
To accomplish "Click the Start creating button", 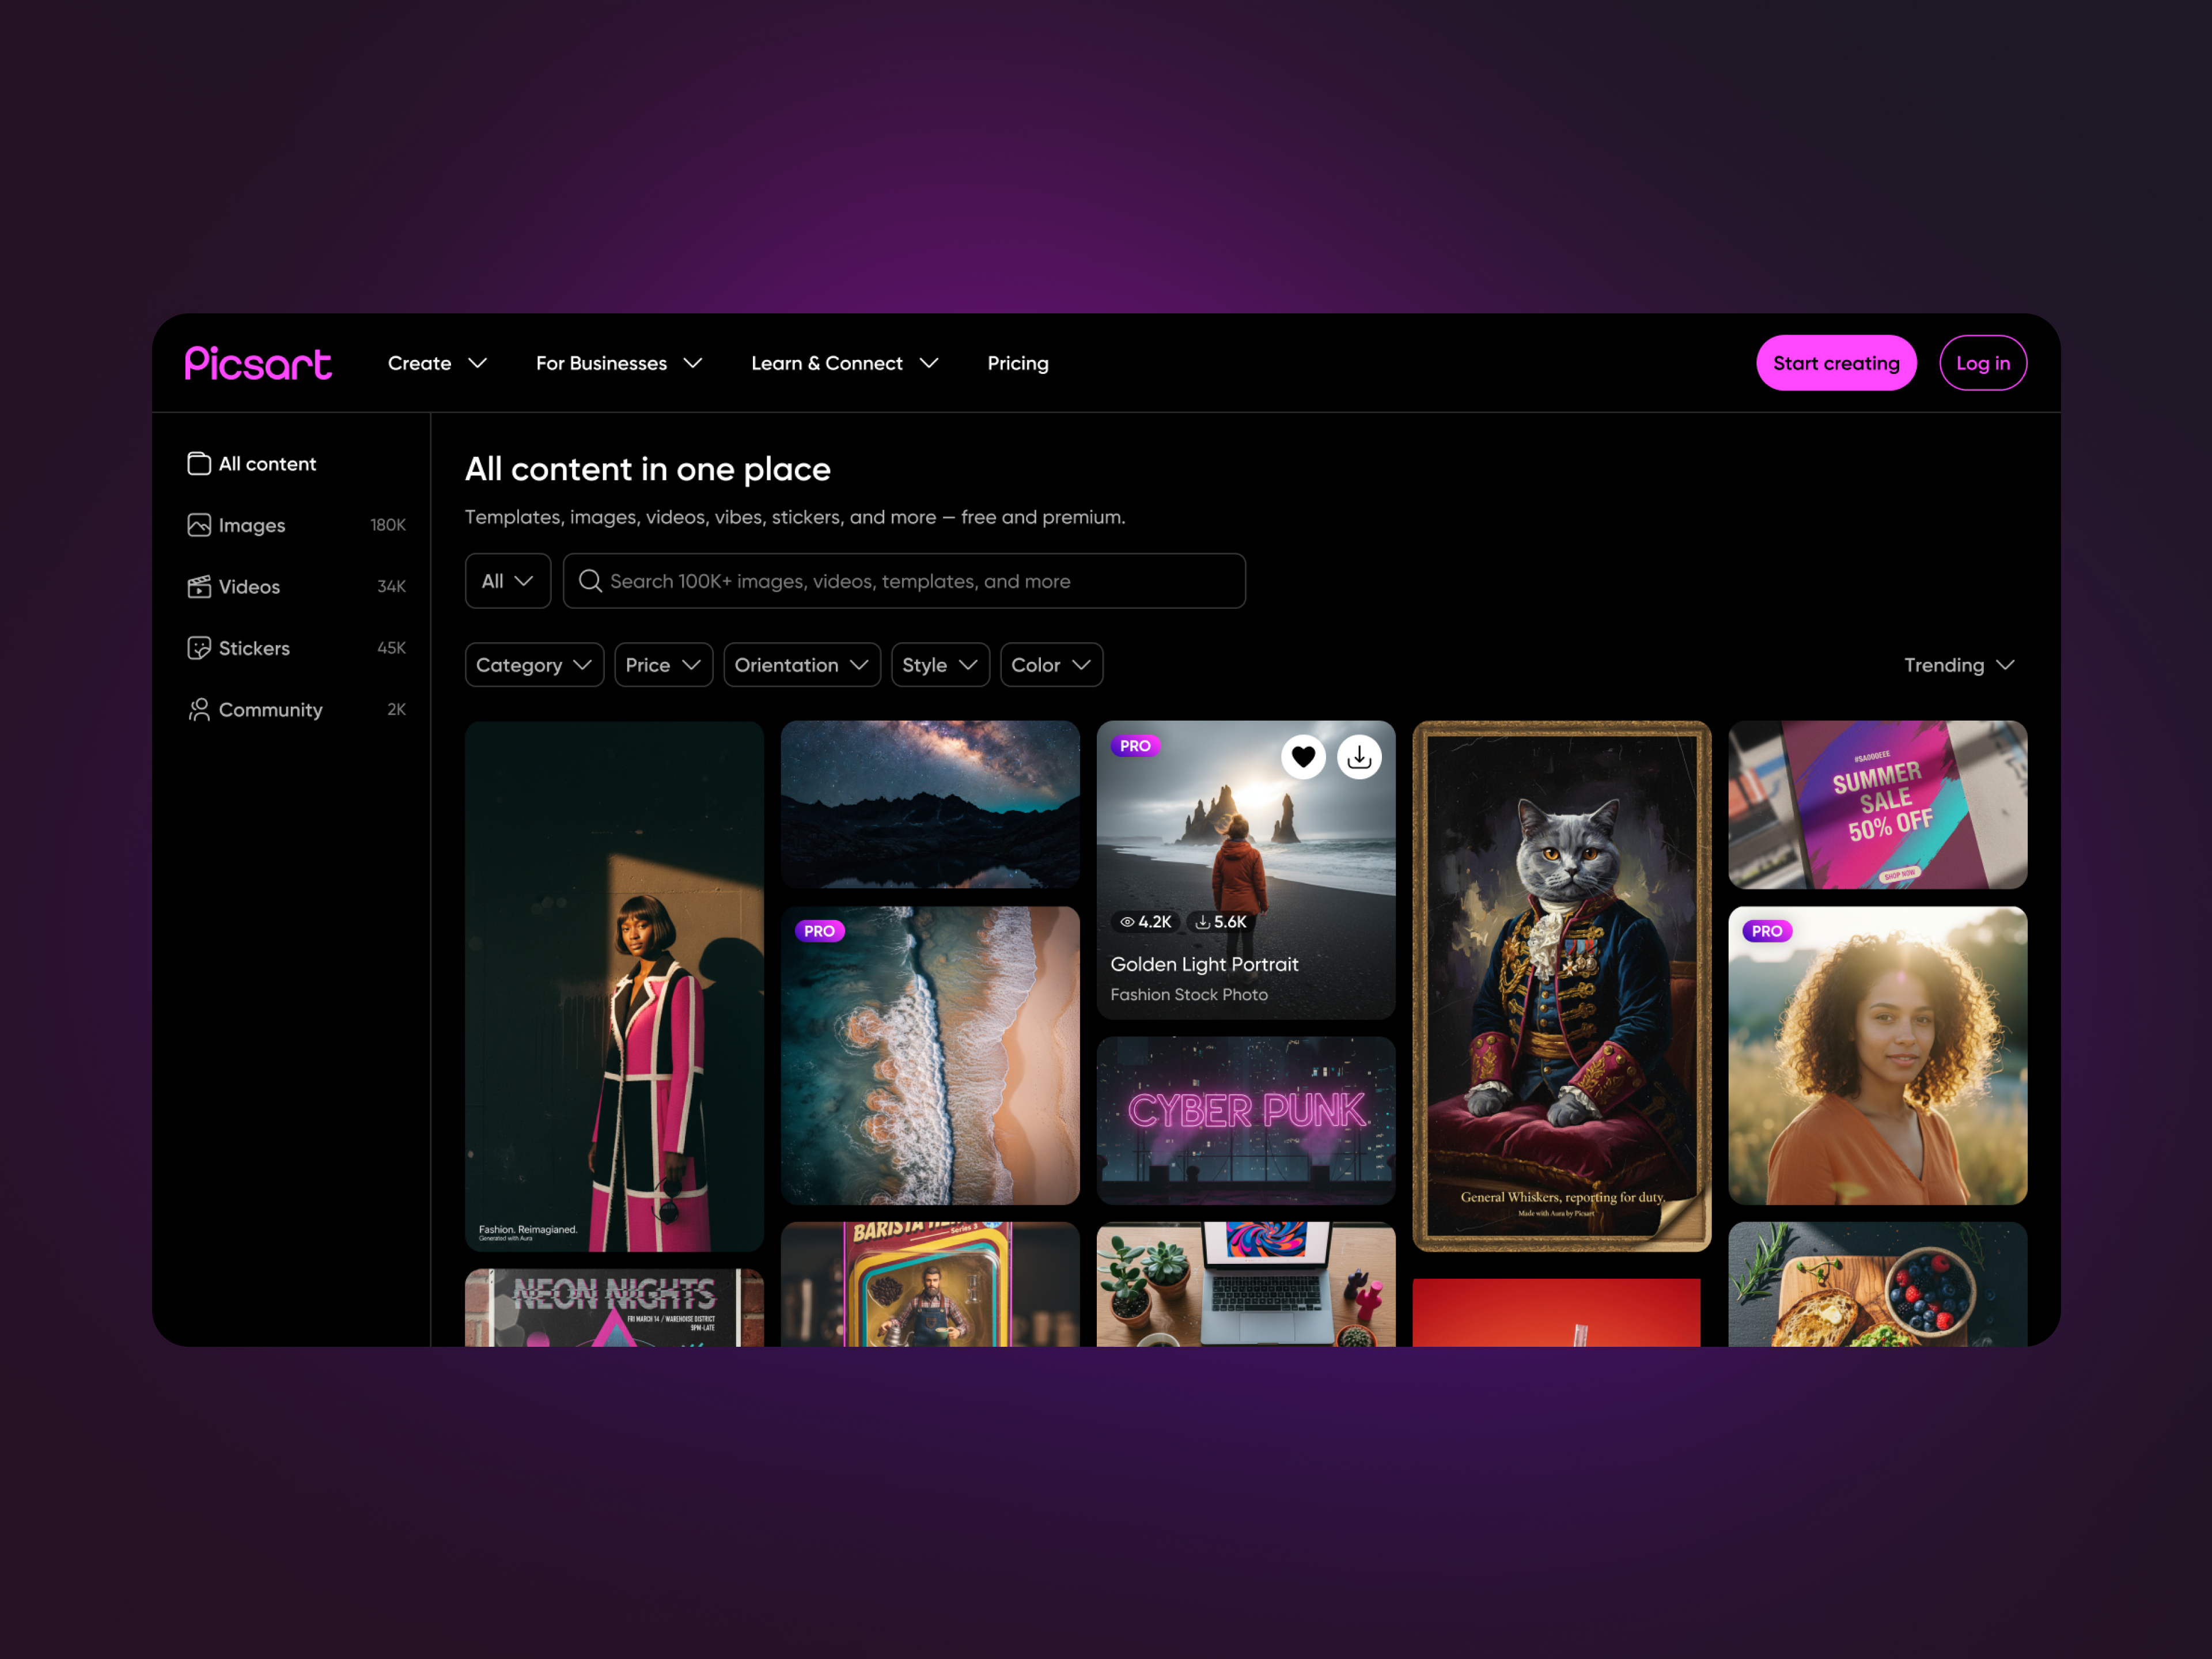I will [1836, 363].
